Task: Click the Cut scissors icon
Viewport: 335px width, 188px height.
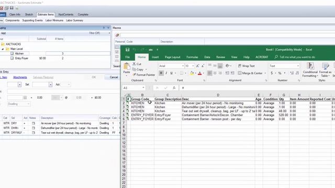Action: (x=134, y=64)
